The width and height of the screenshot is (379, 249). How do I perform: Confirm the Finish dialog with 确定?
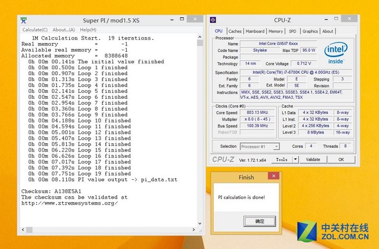click(x=259, y=221)
